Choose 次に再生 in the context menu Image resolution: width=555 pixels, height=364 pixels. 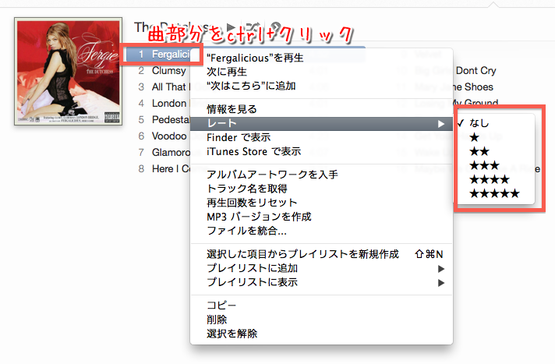click(x=321, y=72)
